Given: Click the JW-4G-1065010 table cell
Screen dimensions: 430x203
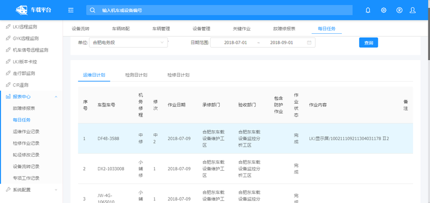Looking at the screenshot, I should tap(106, 199).
